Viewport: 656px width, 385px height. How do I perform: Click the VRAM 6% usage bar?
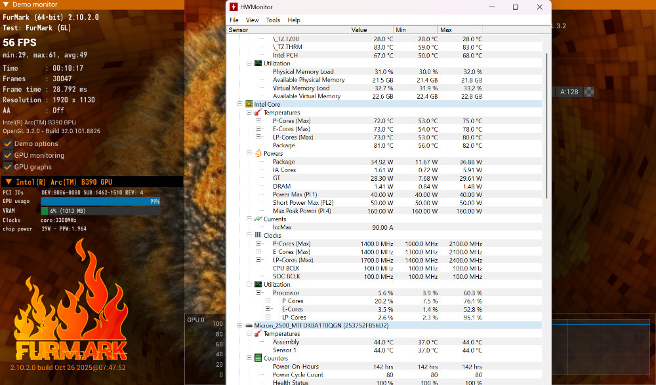100,211
